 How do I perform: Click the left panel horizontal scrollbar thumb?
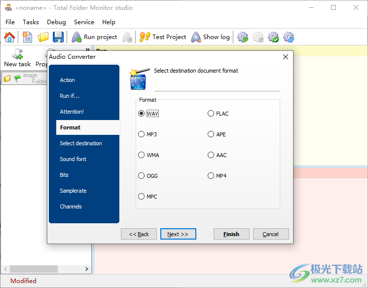coord(34,269)
